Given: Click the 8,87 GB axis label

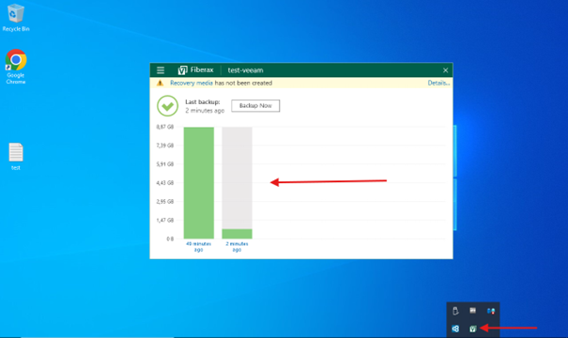Looking at the screenshot, I should click(x=165, y=127).
